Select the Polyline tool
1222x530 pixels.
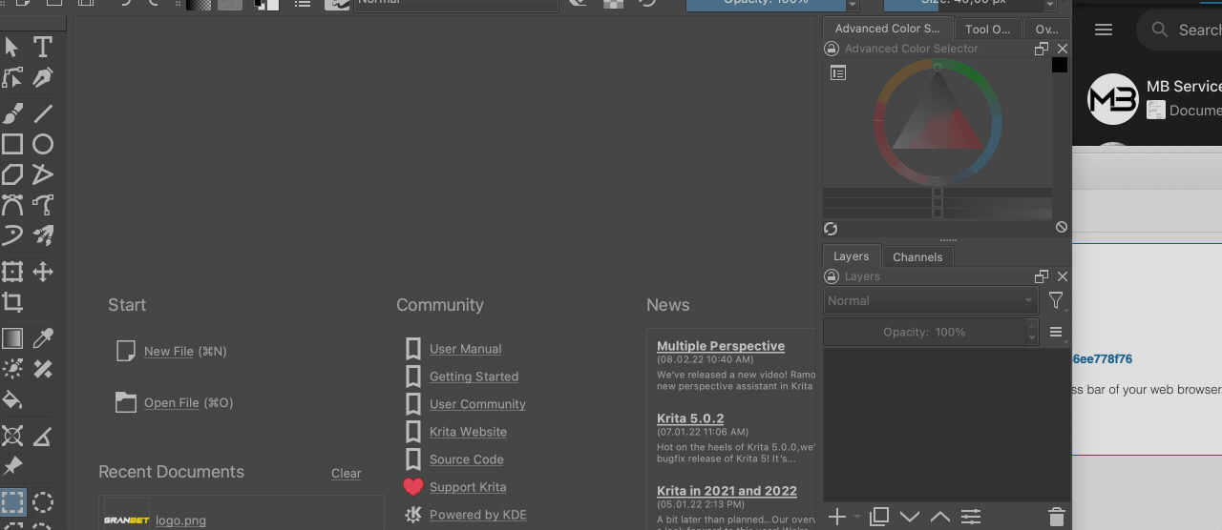click(x=43, y=174)
